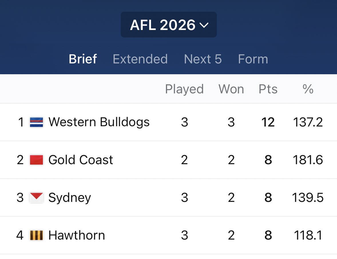The image size is (337, 259).
Task: Click the Gold Coast red flag icon
Action: click(x=36, y=160)
